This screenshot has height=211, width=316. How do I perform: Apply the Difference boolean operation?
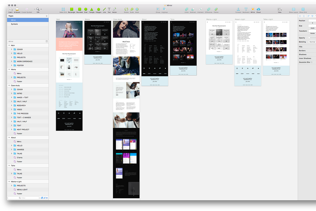[209, 9]
